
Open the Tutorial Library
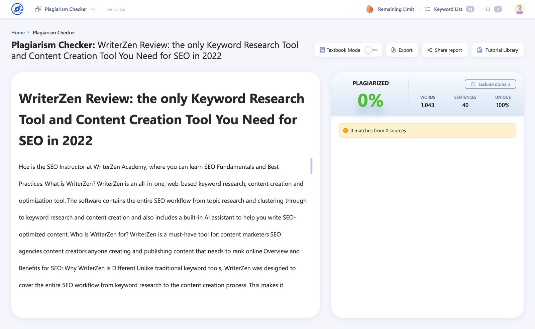[498, 50]
